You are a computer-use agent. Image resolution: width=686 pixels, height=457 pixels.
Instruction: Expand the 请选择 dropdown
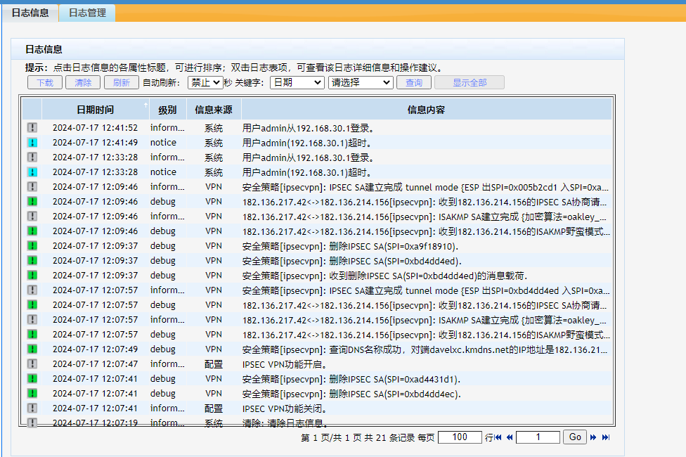[x=361, y=83]
